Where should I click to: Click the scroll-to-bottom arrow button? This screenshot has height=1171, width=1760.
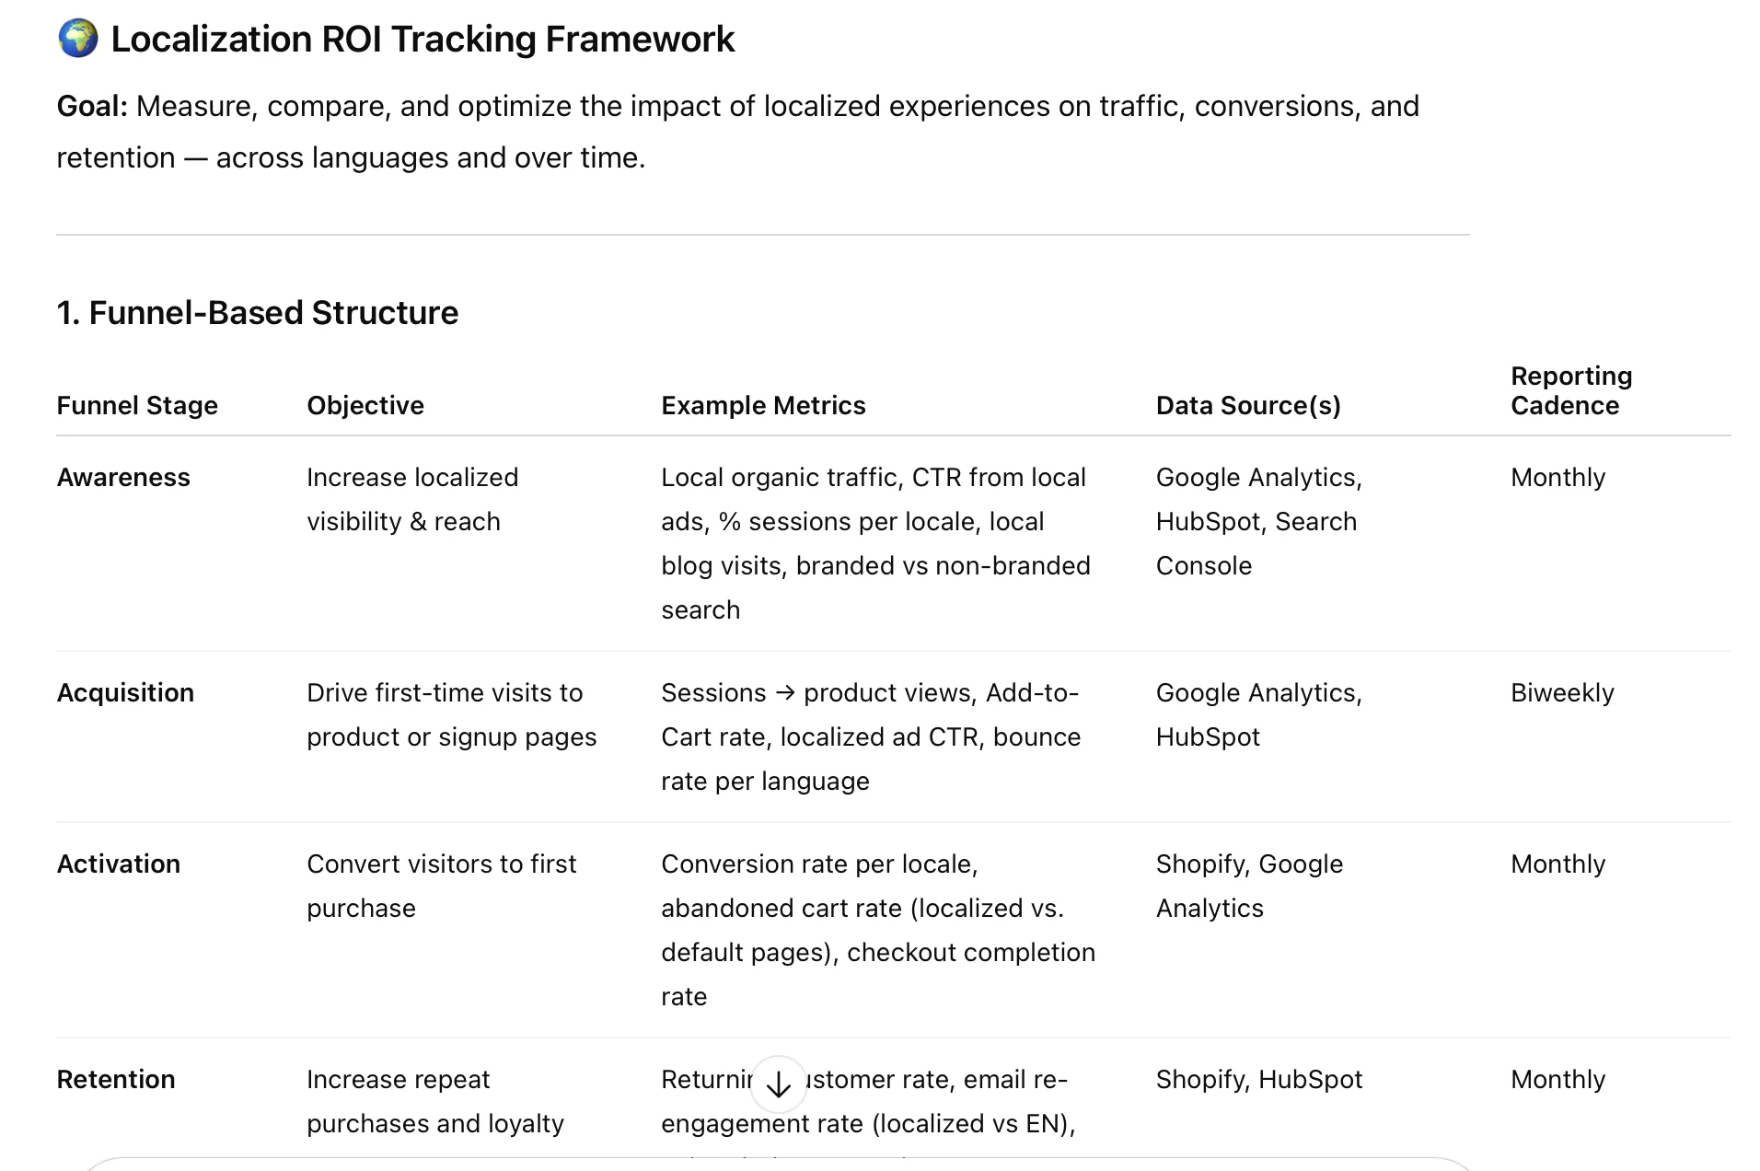pyautogui.click(x=779, y=1084)
